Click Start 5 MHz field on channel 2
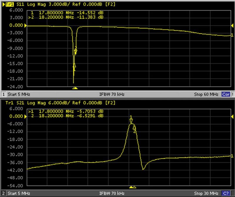Image resolution: width=235 pixels, height=197 pixels. [x=19, y=193]
